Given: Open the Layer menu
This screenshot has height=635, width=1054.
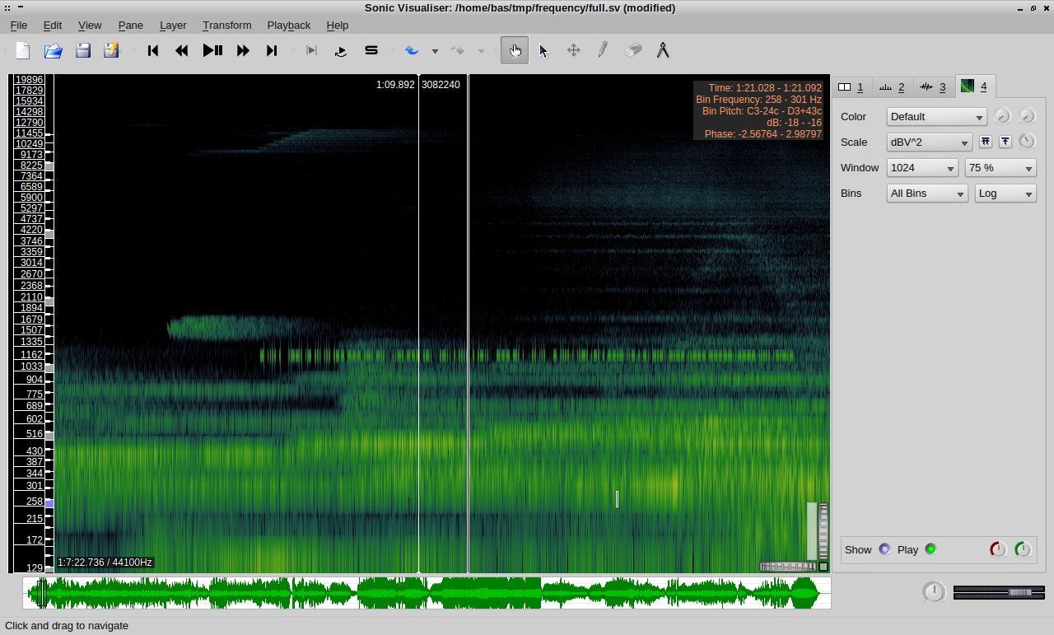Looking at the screenshot, I should [x=173, y=26].
